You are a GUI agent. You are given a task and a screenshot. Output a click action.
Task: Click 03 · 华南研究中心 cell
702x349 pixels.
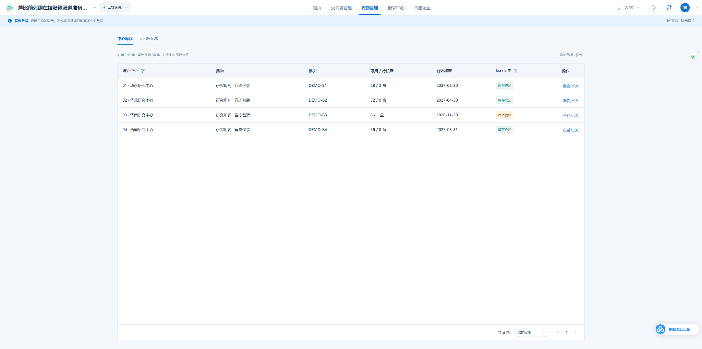pos(138,115)
